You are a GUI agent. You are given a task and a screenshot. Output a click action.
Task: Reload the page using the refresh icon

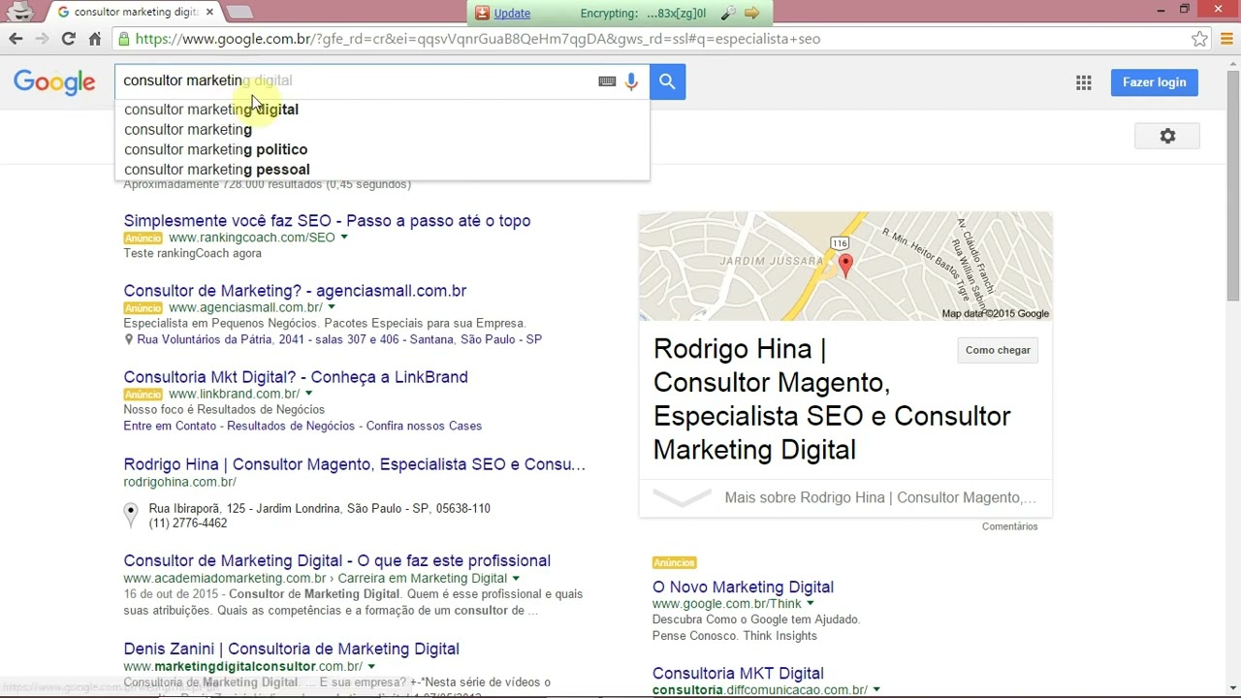coord(68,39)
